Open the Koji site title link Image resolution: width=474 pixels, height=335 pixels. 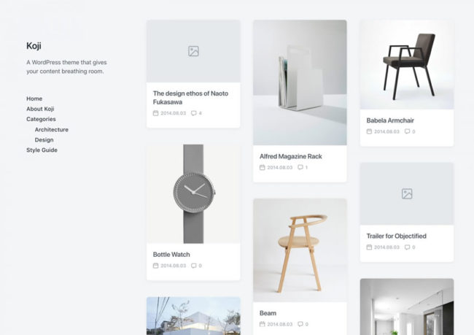(34, 46)
